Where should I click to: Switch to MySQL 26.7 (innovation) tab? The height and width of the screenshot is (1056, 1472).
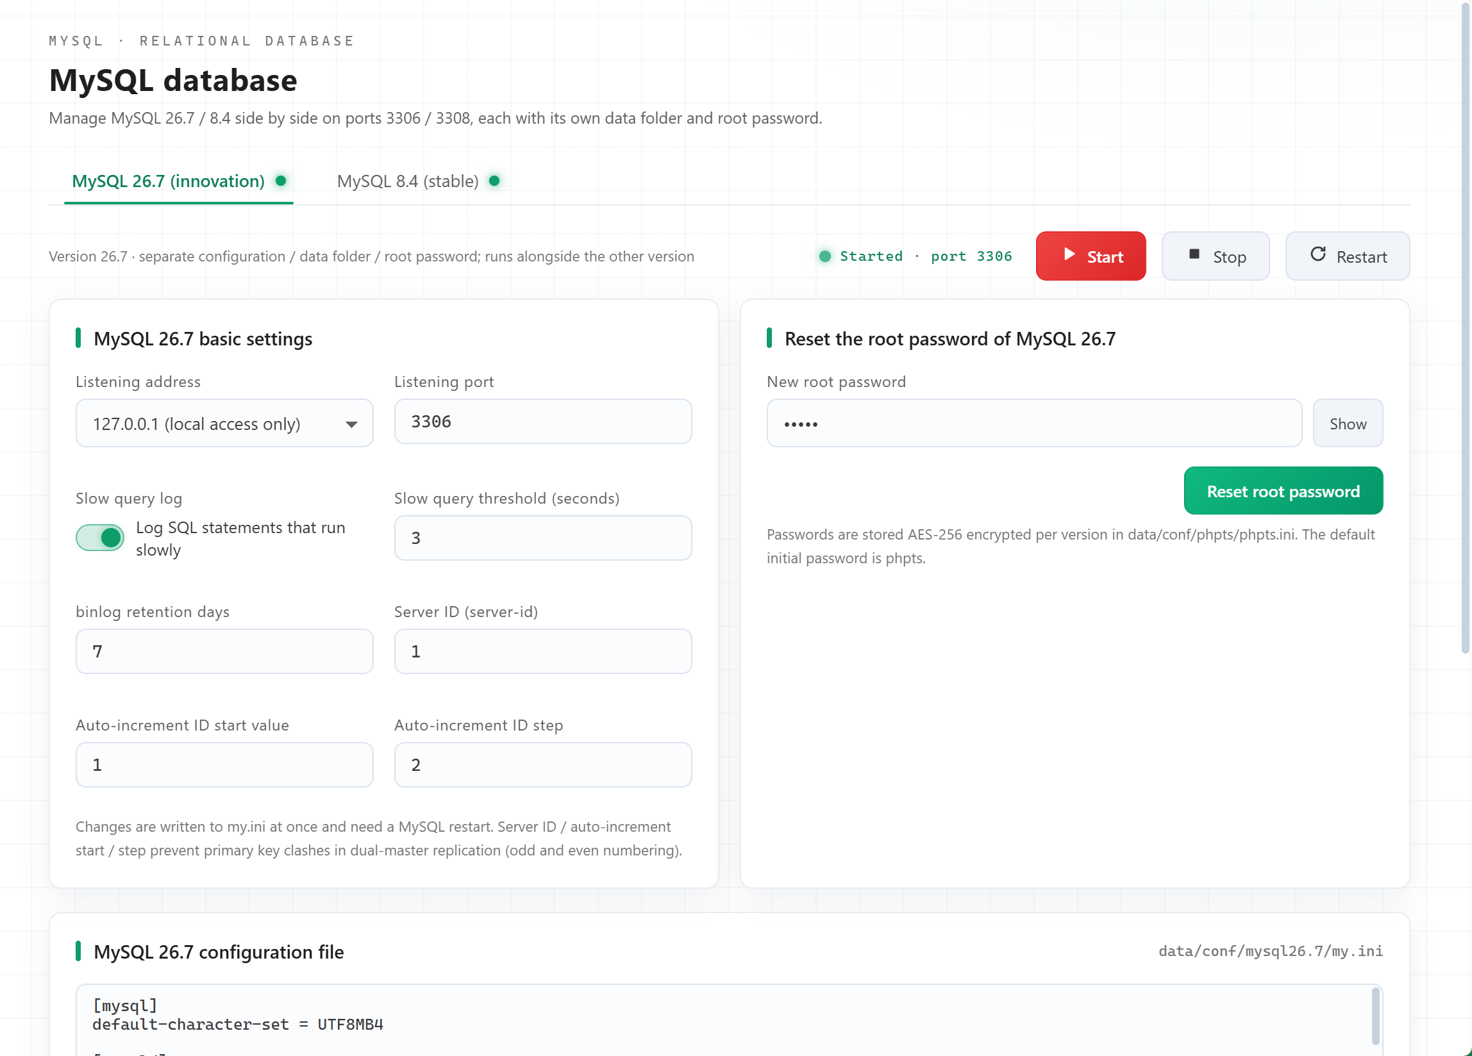tap(178, 181)
